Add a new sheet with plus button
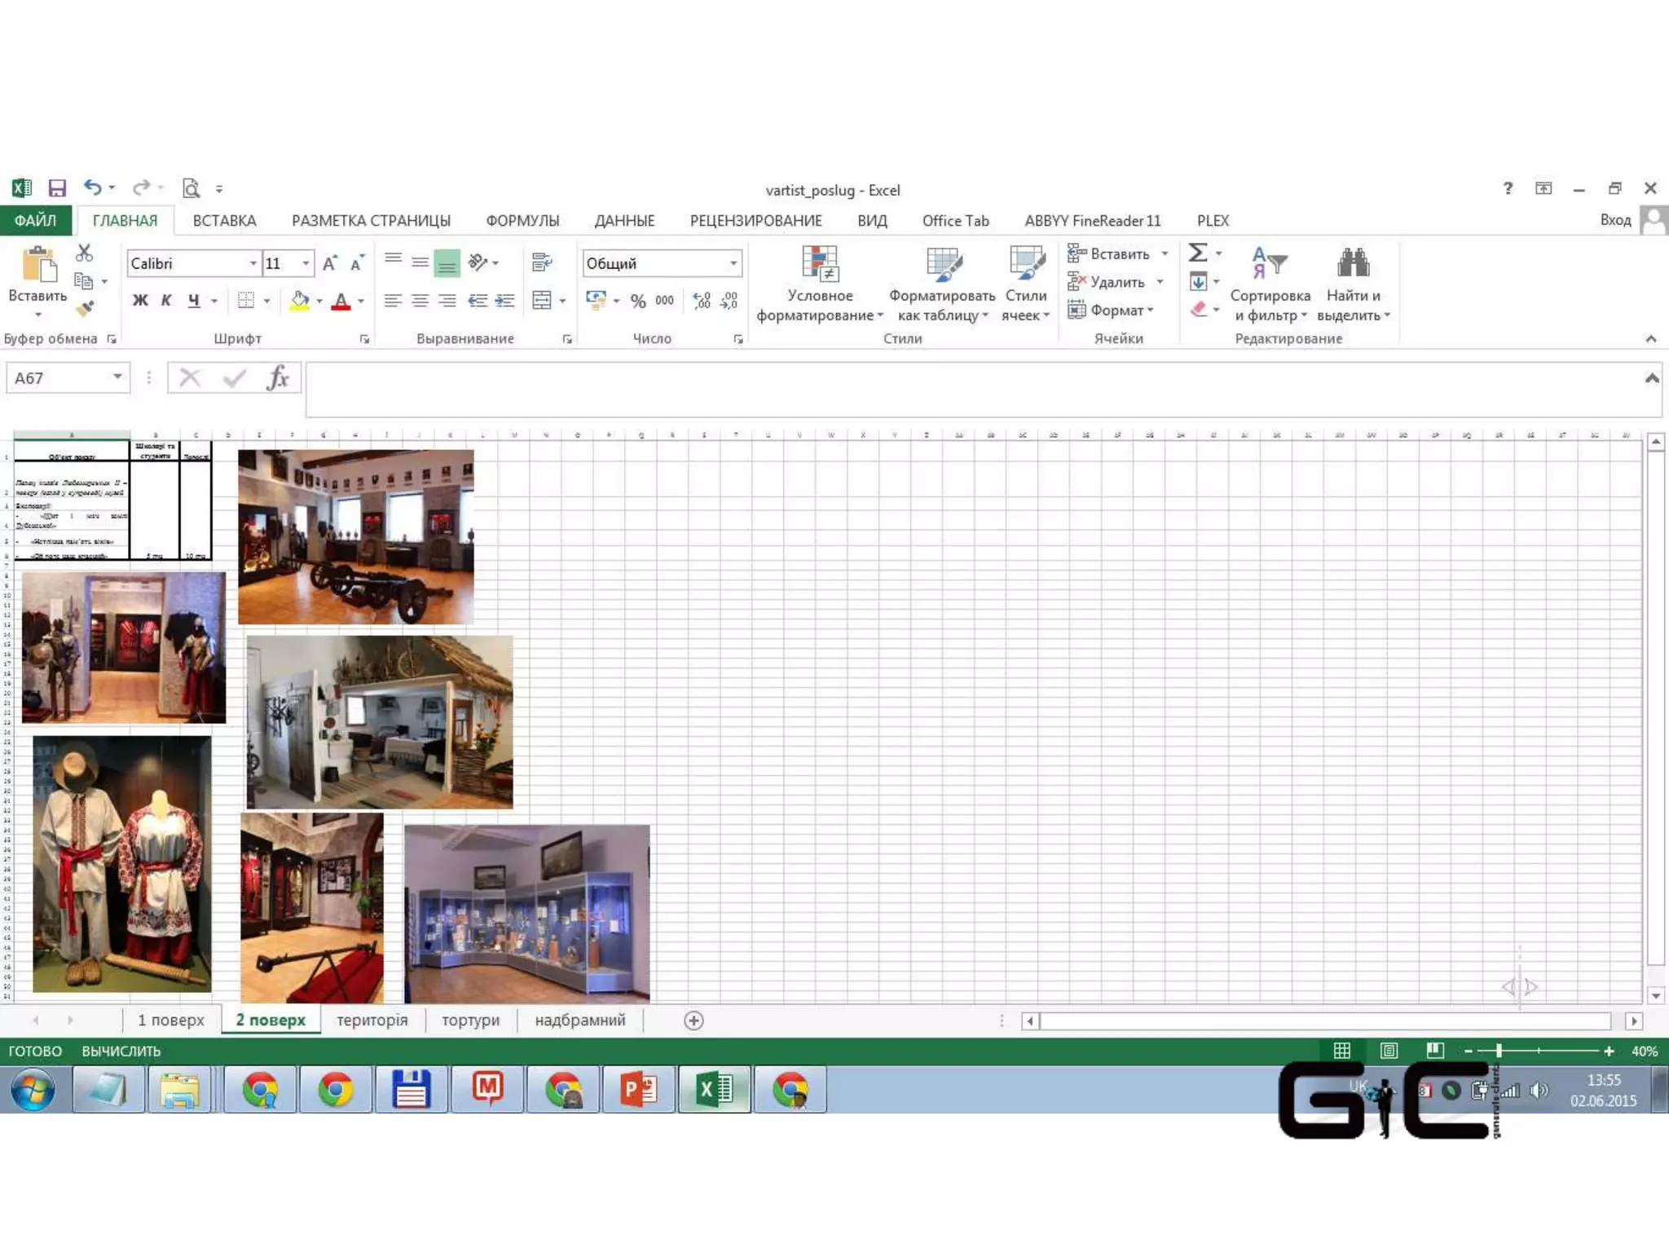Screen dimensions: 1669x1252 [x=694, y=1021]
